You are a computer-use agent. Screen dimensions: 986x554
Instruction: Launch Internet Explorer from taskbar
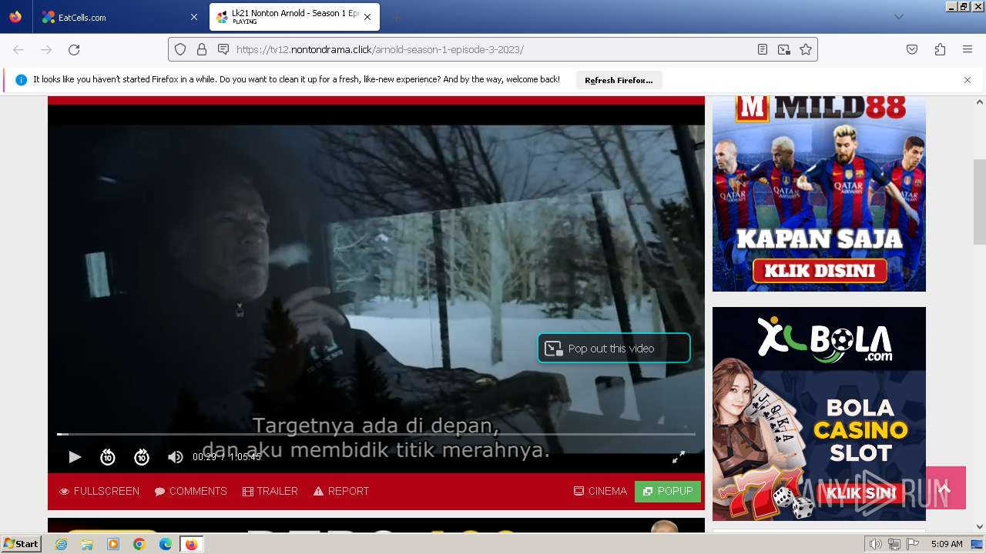coord(62,544)
